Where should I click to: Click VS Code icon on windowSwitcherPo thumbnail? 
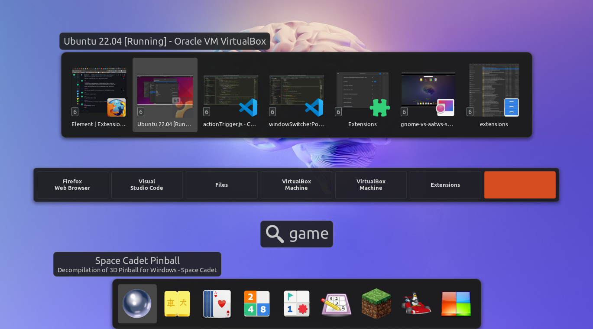pos(314,107)
